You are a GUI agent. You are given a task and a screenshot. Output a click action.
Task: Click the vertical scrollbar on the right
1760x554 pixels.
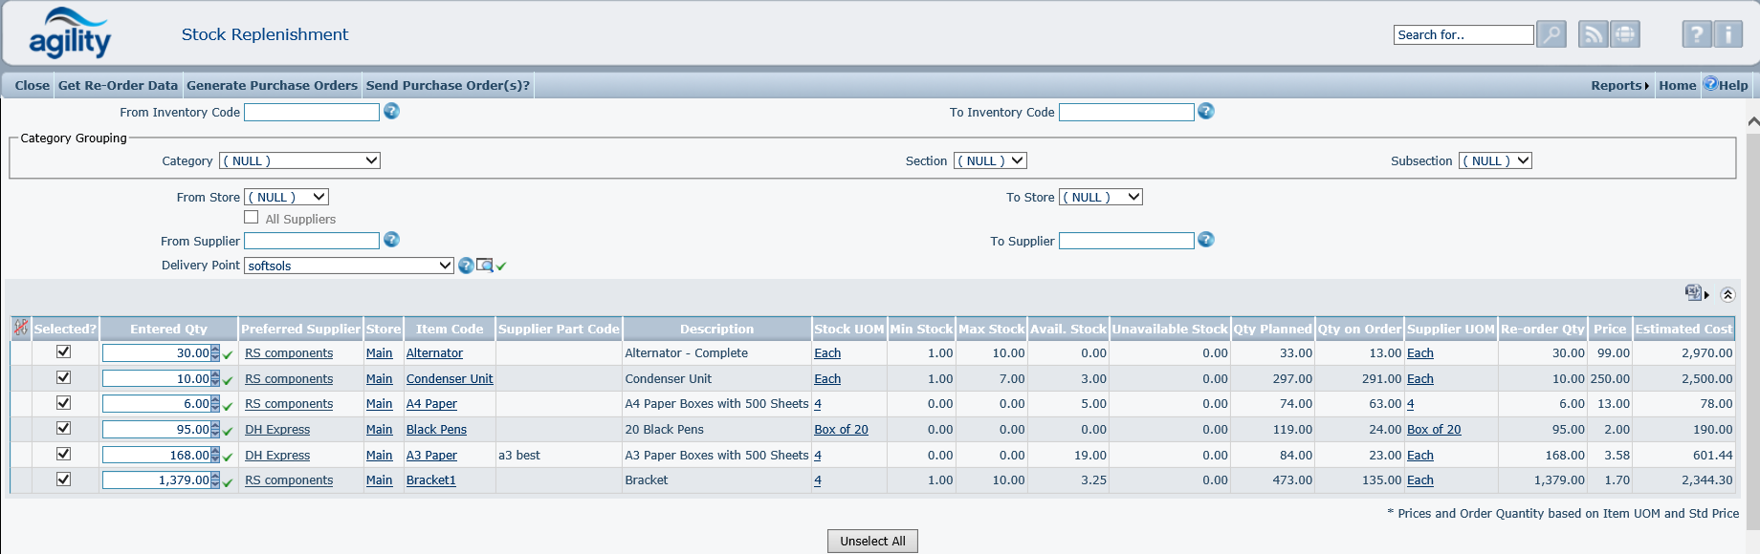coord(1752,325)
